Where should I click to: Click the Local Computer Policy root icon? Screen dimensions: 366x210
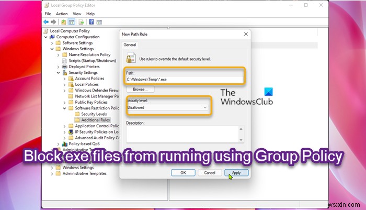(x=46, y=31)
